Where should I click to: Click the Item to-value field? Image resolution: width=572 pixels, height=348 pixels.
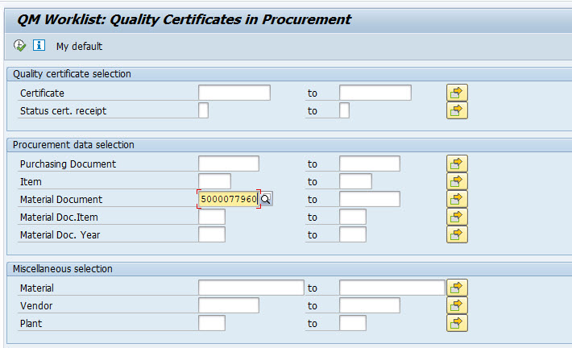355,181
